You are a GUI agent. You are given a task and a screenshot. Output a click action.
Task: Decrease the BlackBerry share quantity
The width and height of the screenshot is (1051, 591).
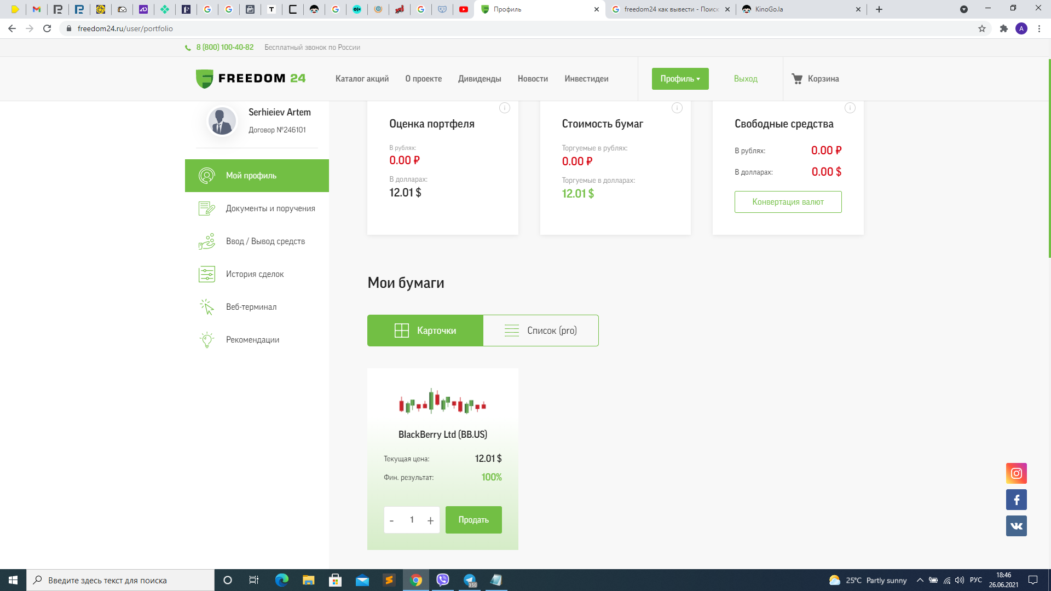[391, 520]
